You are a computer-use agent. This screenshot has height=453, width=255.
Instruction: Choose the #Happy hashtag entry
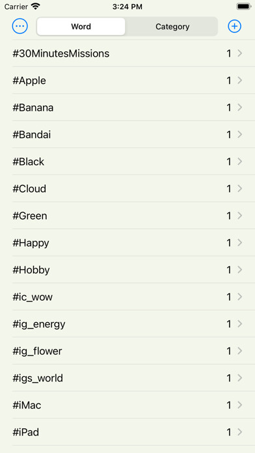[133, 243]
